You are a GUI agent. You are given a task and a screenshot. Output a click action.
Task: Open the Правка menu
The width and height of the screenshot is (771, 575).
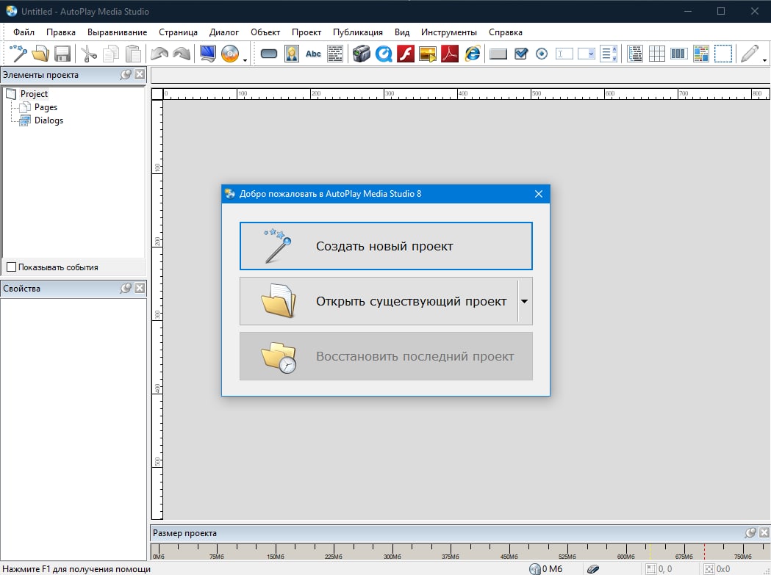[x=61, y=32]
